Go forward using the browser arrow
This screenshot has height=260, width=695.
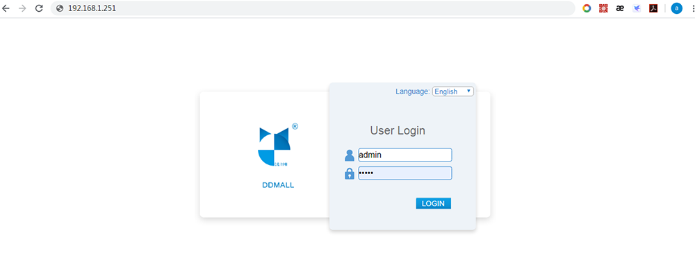23,8
